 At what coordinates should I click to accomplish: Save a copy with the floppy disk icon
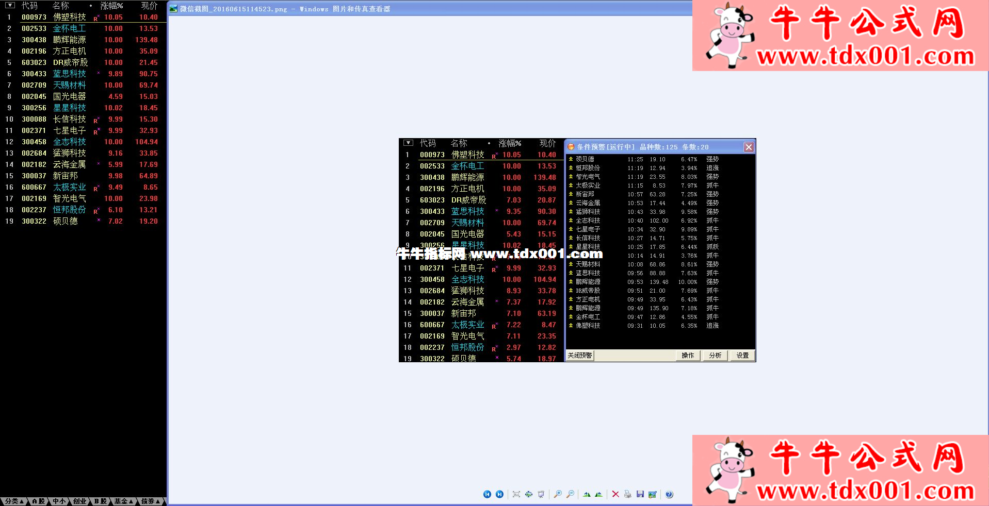640,494
